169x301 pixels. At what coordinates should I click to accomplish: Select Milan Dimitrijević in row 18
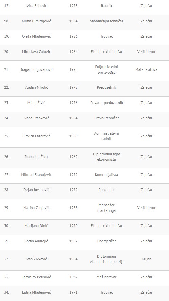[36, 21]
